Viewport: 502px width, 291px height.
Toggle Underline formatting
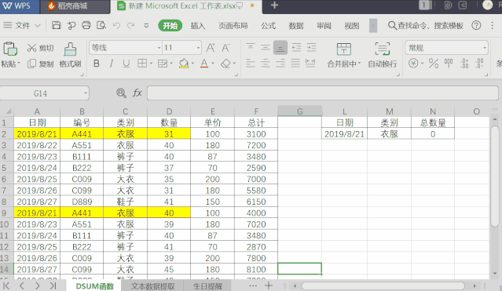click(x=126, y=64)
